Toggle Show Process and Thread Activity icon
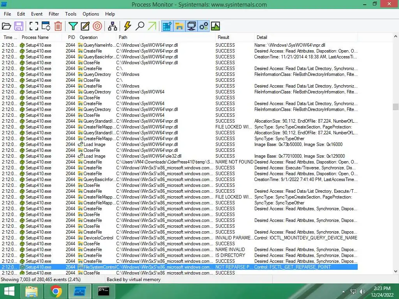The height and width of the screenshot is (299, 399). [x=203, y=26]
